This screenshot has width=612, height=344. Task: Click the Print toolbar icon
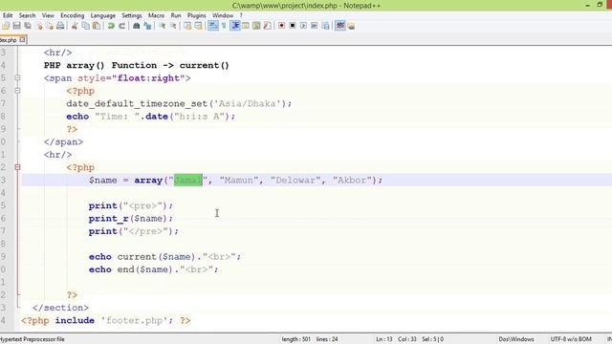(60, 26)
